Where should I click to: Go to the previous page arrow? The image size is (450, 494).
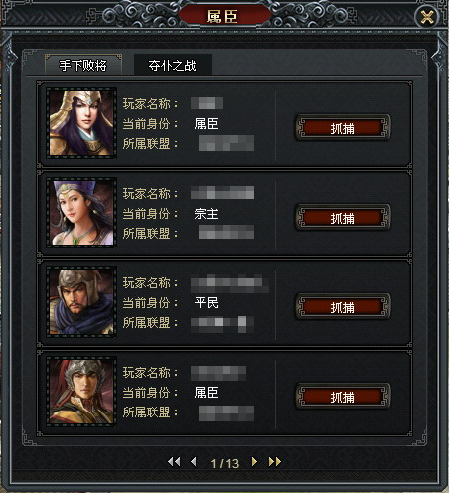[194, 462]
